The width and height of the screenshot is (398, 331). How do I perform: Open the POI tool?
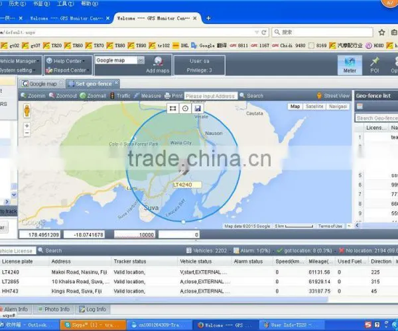click(374, 65)
